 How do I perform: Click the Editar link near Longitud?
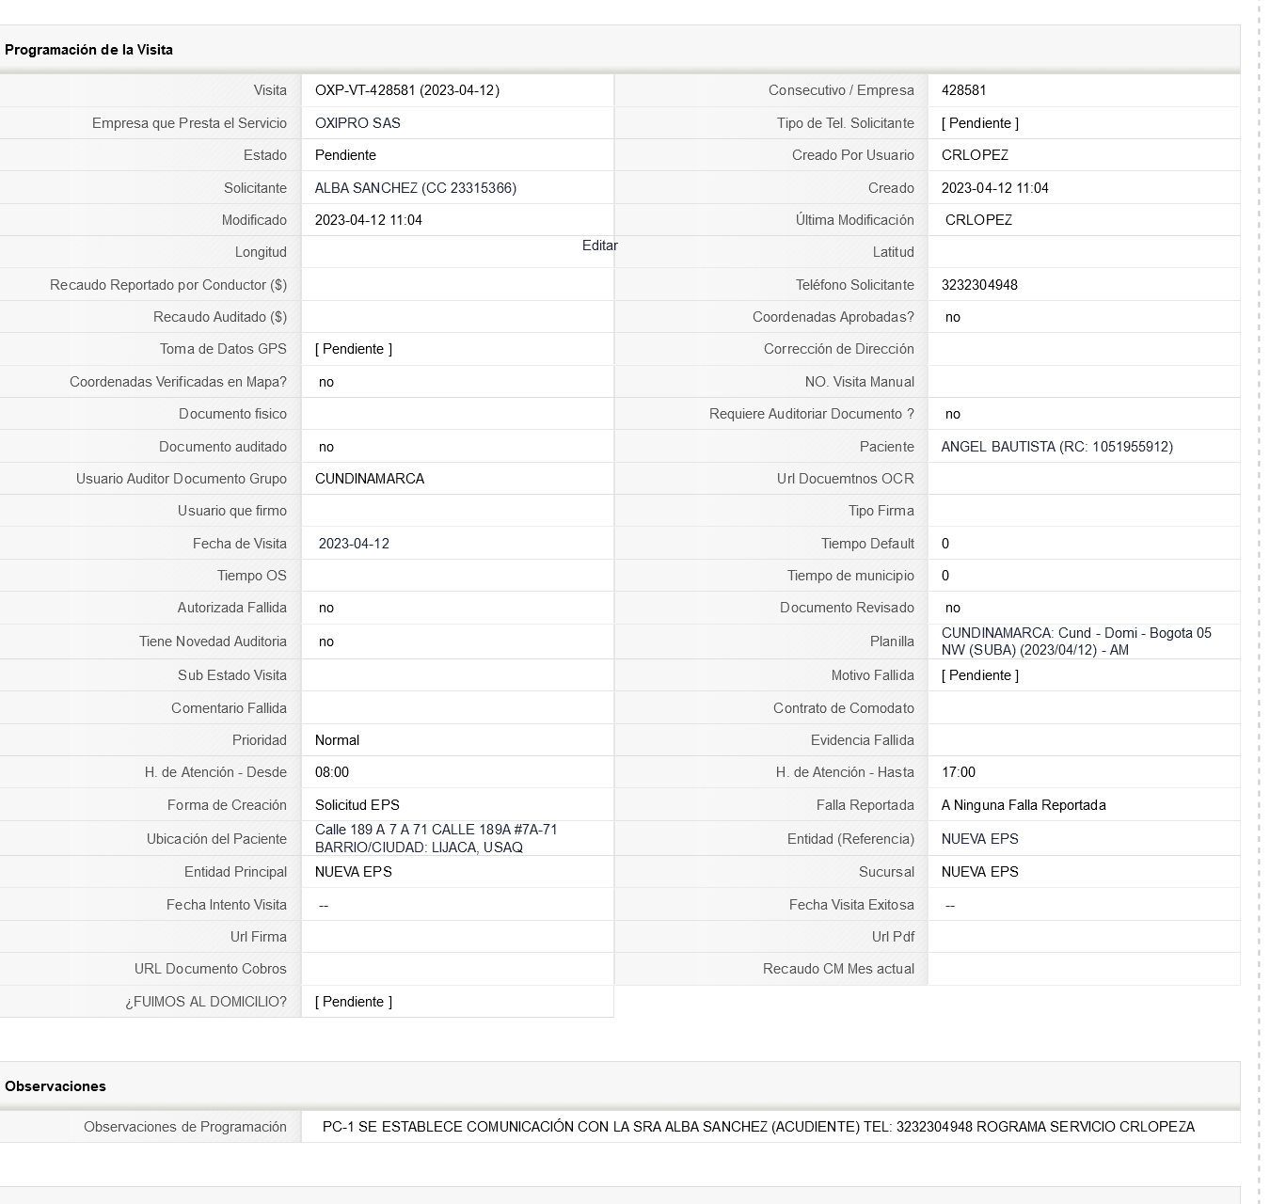click(x=599, y=246)
